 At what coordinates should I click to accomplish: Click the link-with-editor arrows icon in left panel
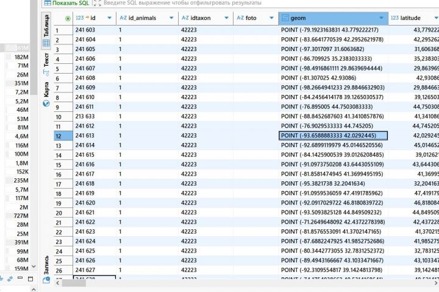point(10,279)
